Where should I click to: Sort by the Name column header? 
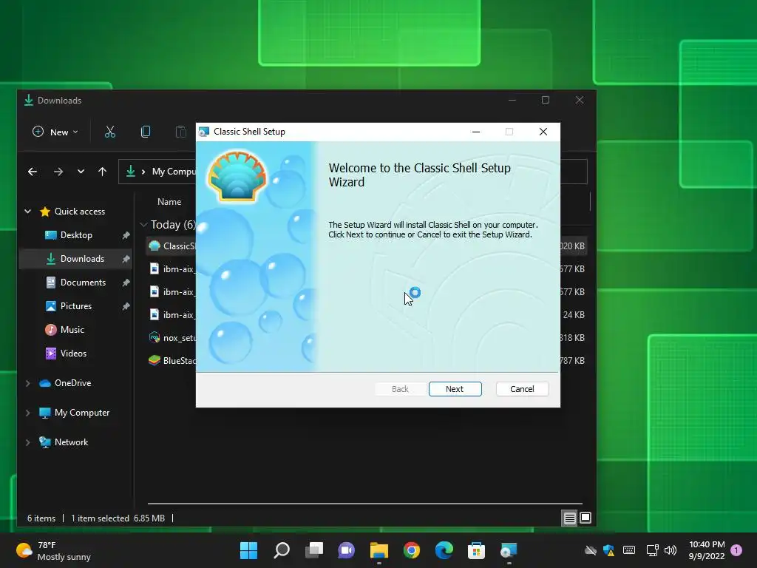[169, 202]
